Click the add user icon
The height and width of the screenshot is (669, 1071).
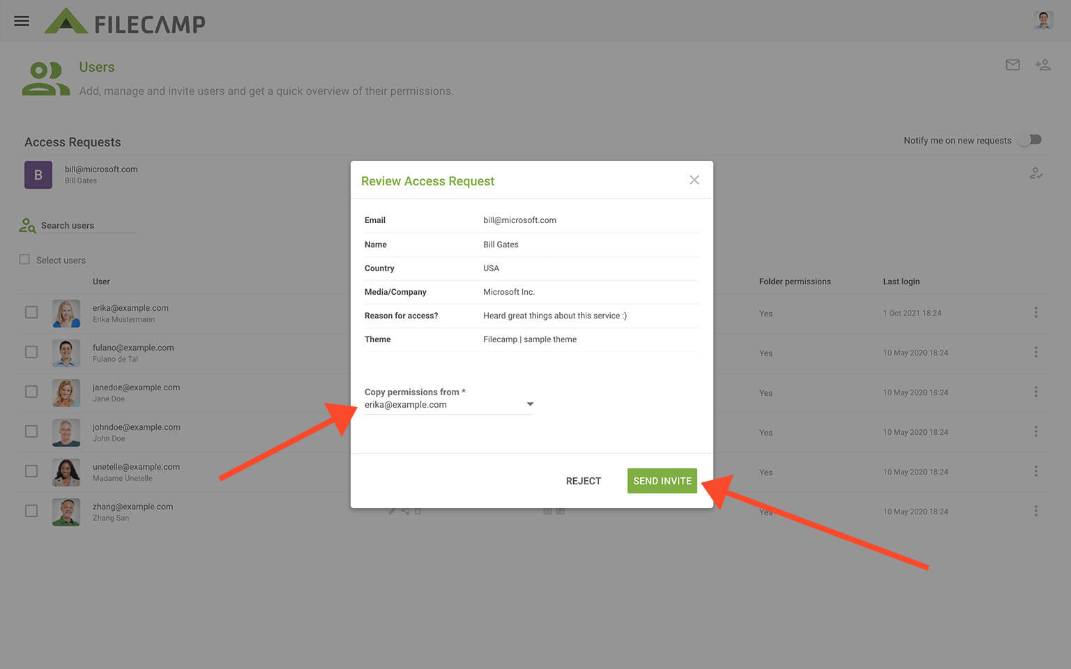coord(1042,65)
